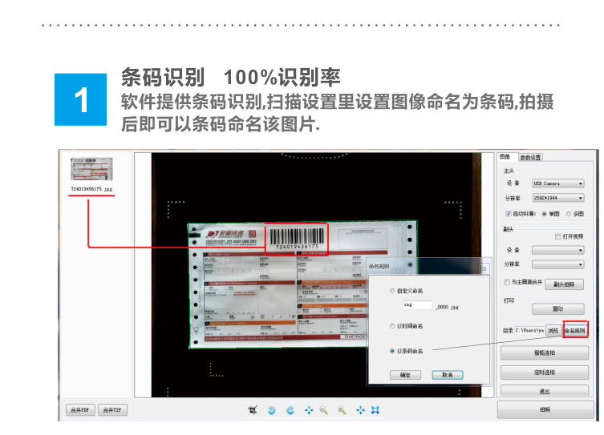Image resolution: width=604 pixels, height=435 pixels.
Task: Click the zoom in magnifier icon
Action: (x=342, y=410)
